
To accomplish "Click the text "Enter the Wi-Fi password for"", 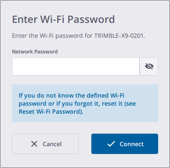I will click(x=52, y=36).
